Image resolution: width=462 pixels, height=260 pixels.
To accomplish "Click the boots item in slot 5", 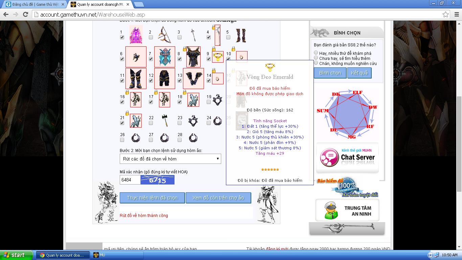I will pyautogui.click(x=241, y=35).
